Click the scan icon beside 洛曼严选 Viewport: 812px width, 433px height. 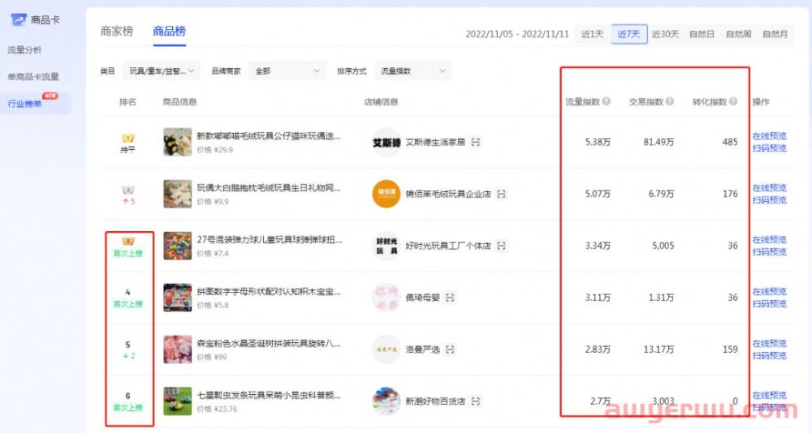[x=450, y=349]
